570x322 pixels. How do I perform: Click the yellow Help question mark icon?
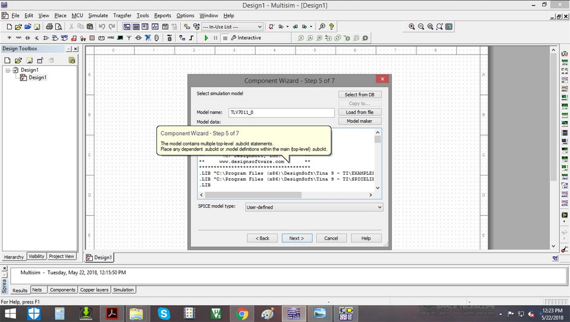331,27
